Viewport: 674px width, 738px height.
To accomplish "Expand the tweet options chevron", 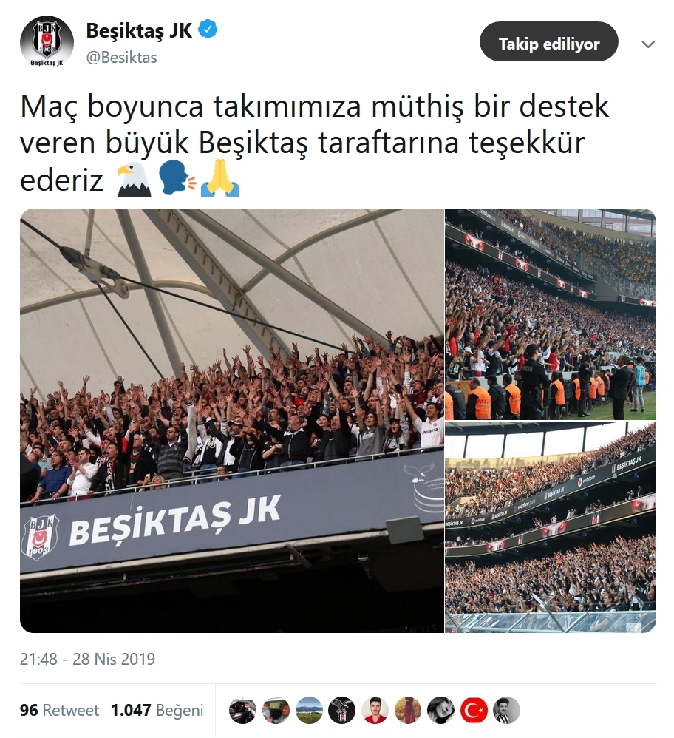I will [648, 44].
